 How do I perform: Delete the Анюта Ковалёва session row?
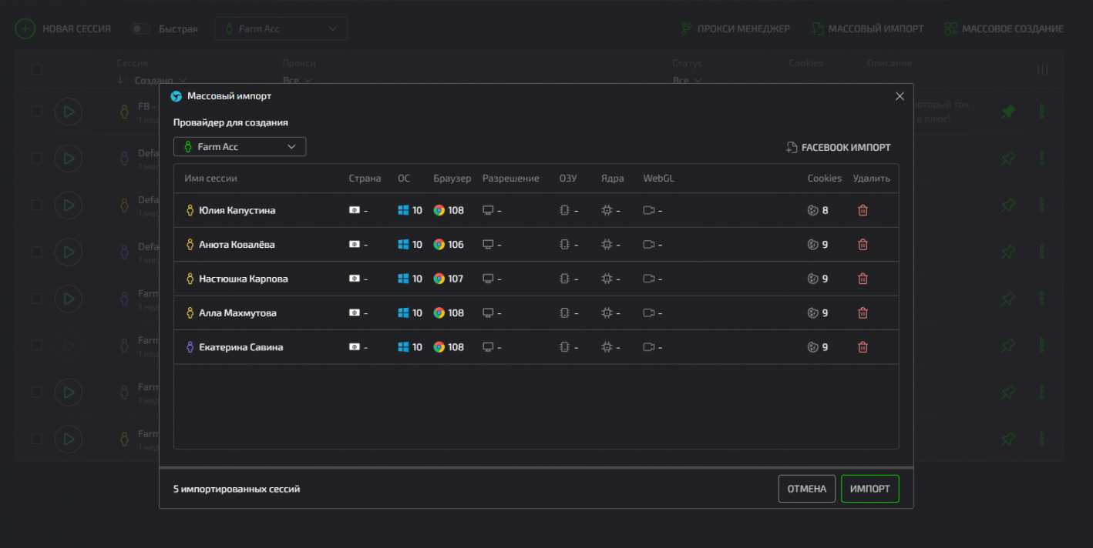pos(863,245)
